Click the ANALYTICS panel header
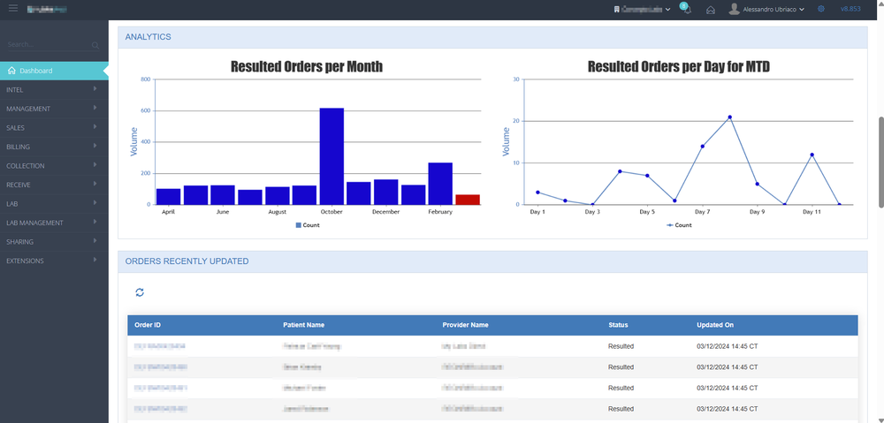The height and width of the screenshot is (423, 884). (492, 37)
